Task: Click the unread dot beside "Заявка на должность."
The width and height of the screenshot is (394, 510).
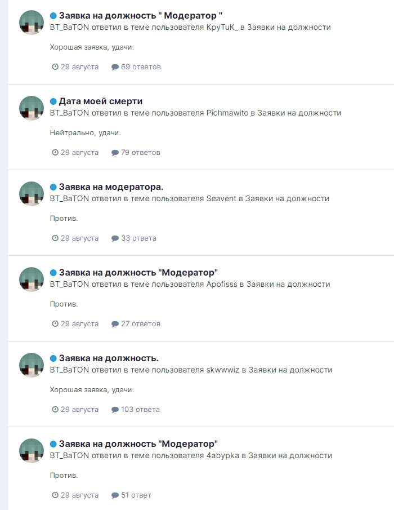Action: tap(53, 358)
